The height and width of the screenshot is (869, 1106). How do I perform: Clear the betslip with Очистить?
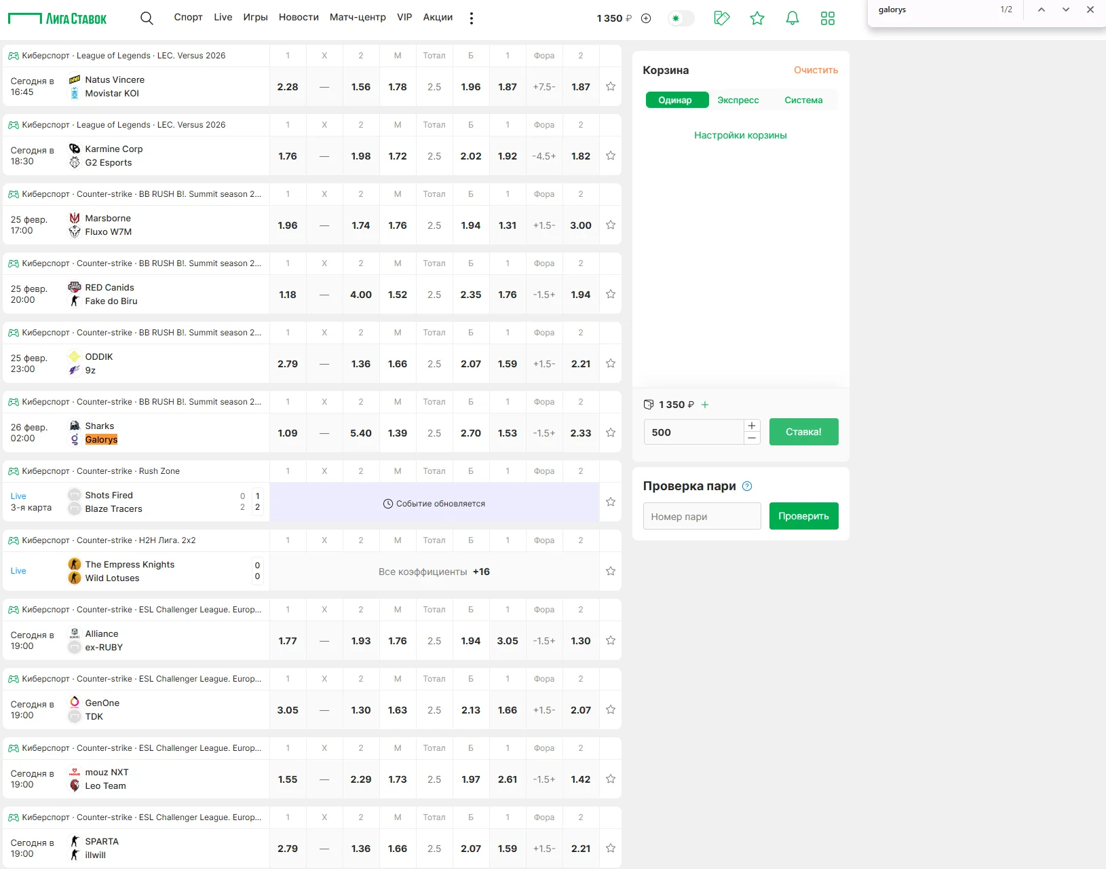(x=816, y=70)
